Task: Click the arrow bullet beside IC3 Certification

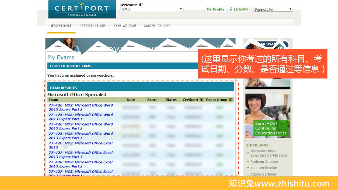Action: tap(248, 167)
